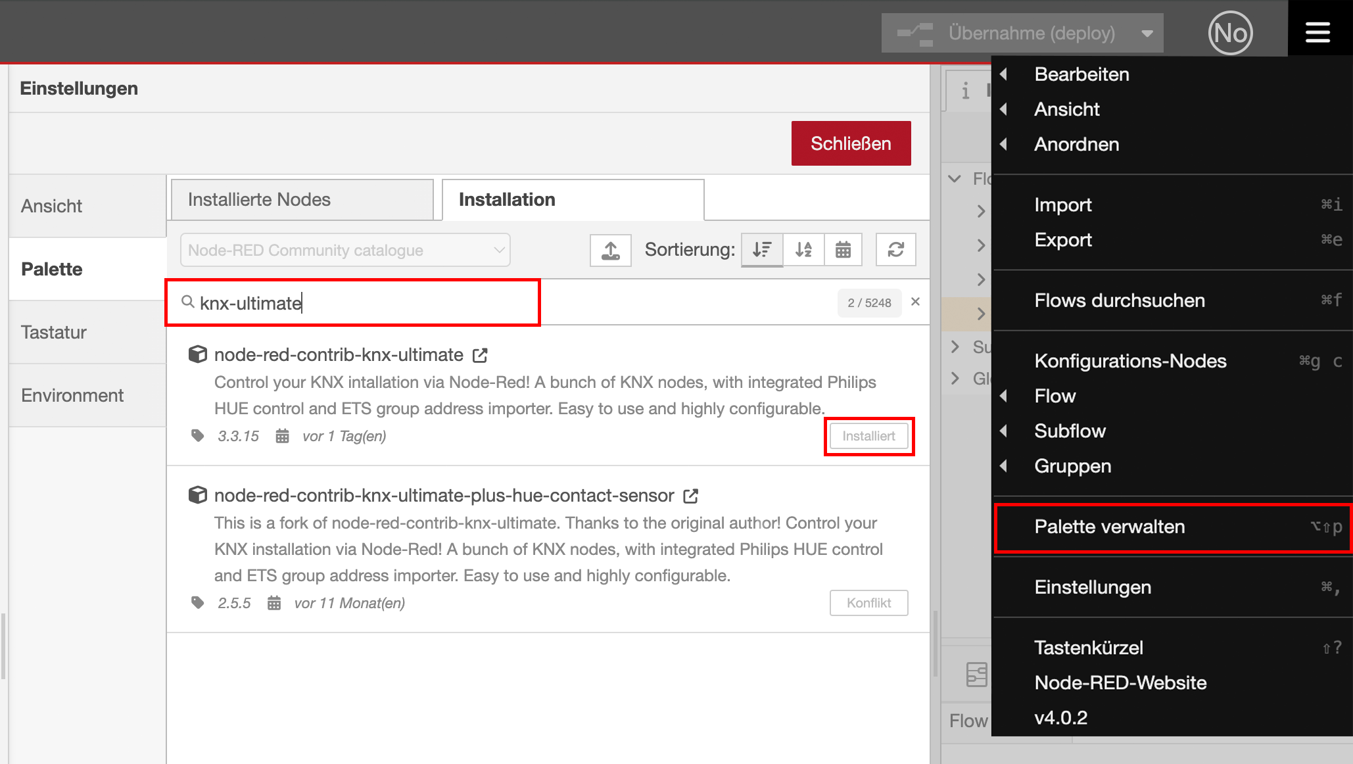1353x764 pixels.
Task: Open the hamburger main menu
Action: click(1318, 31)
